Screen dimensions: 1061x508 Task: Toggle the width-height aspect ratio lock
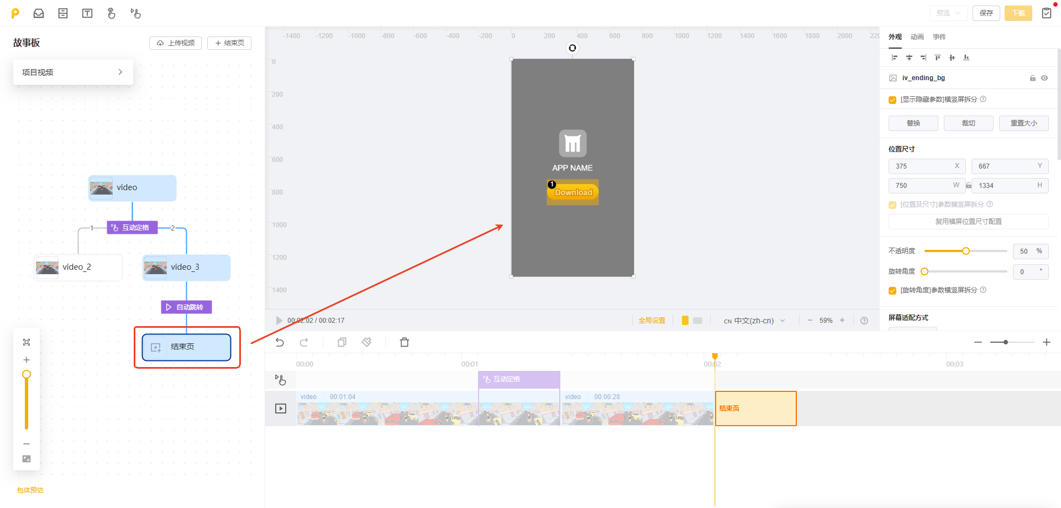click(969, 186)
